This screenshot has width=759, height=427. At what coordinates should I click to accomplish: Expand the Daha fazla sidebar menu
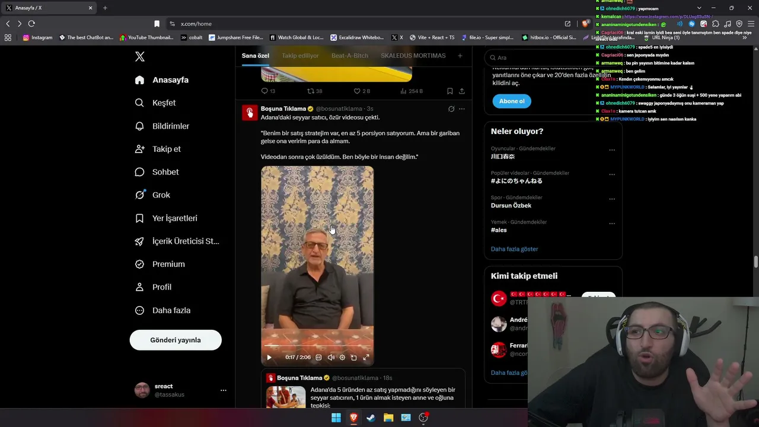162,310
